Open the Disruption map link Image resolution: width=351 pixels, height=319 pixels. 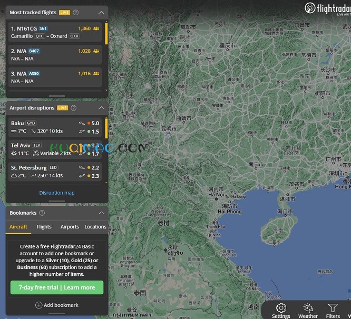tap(57, 193)
